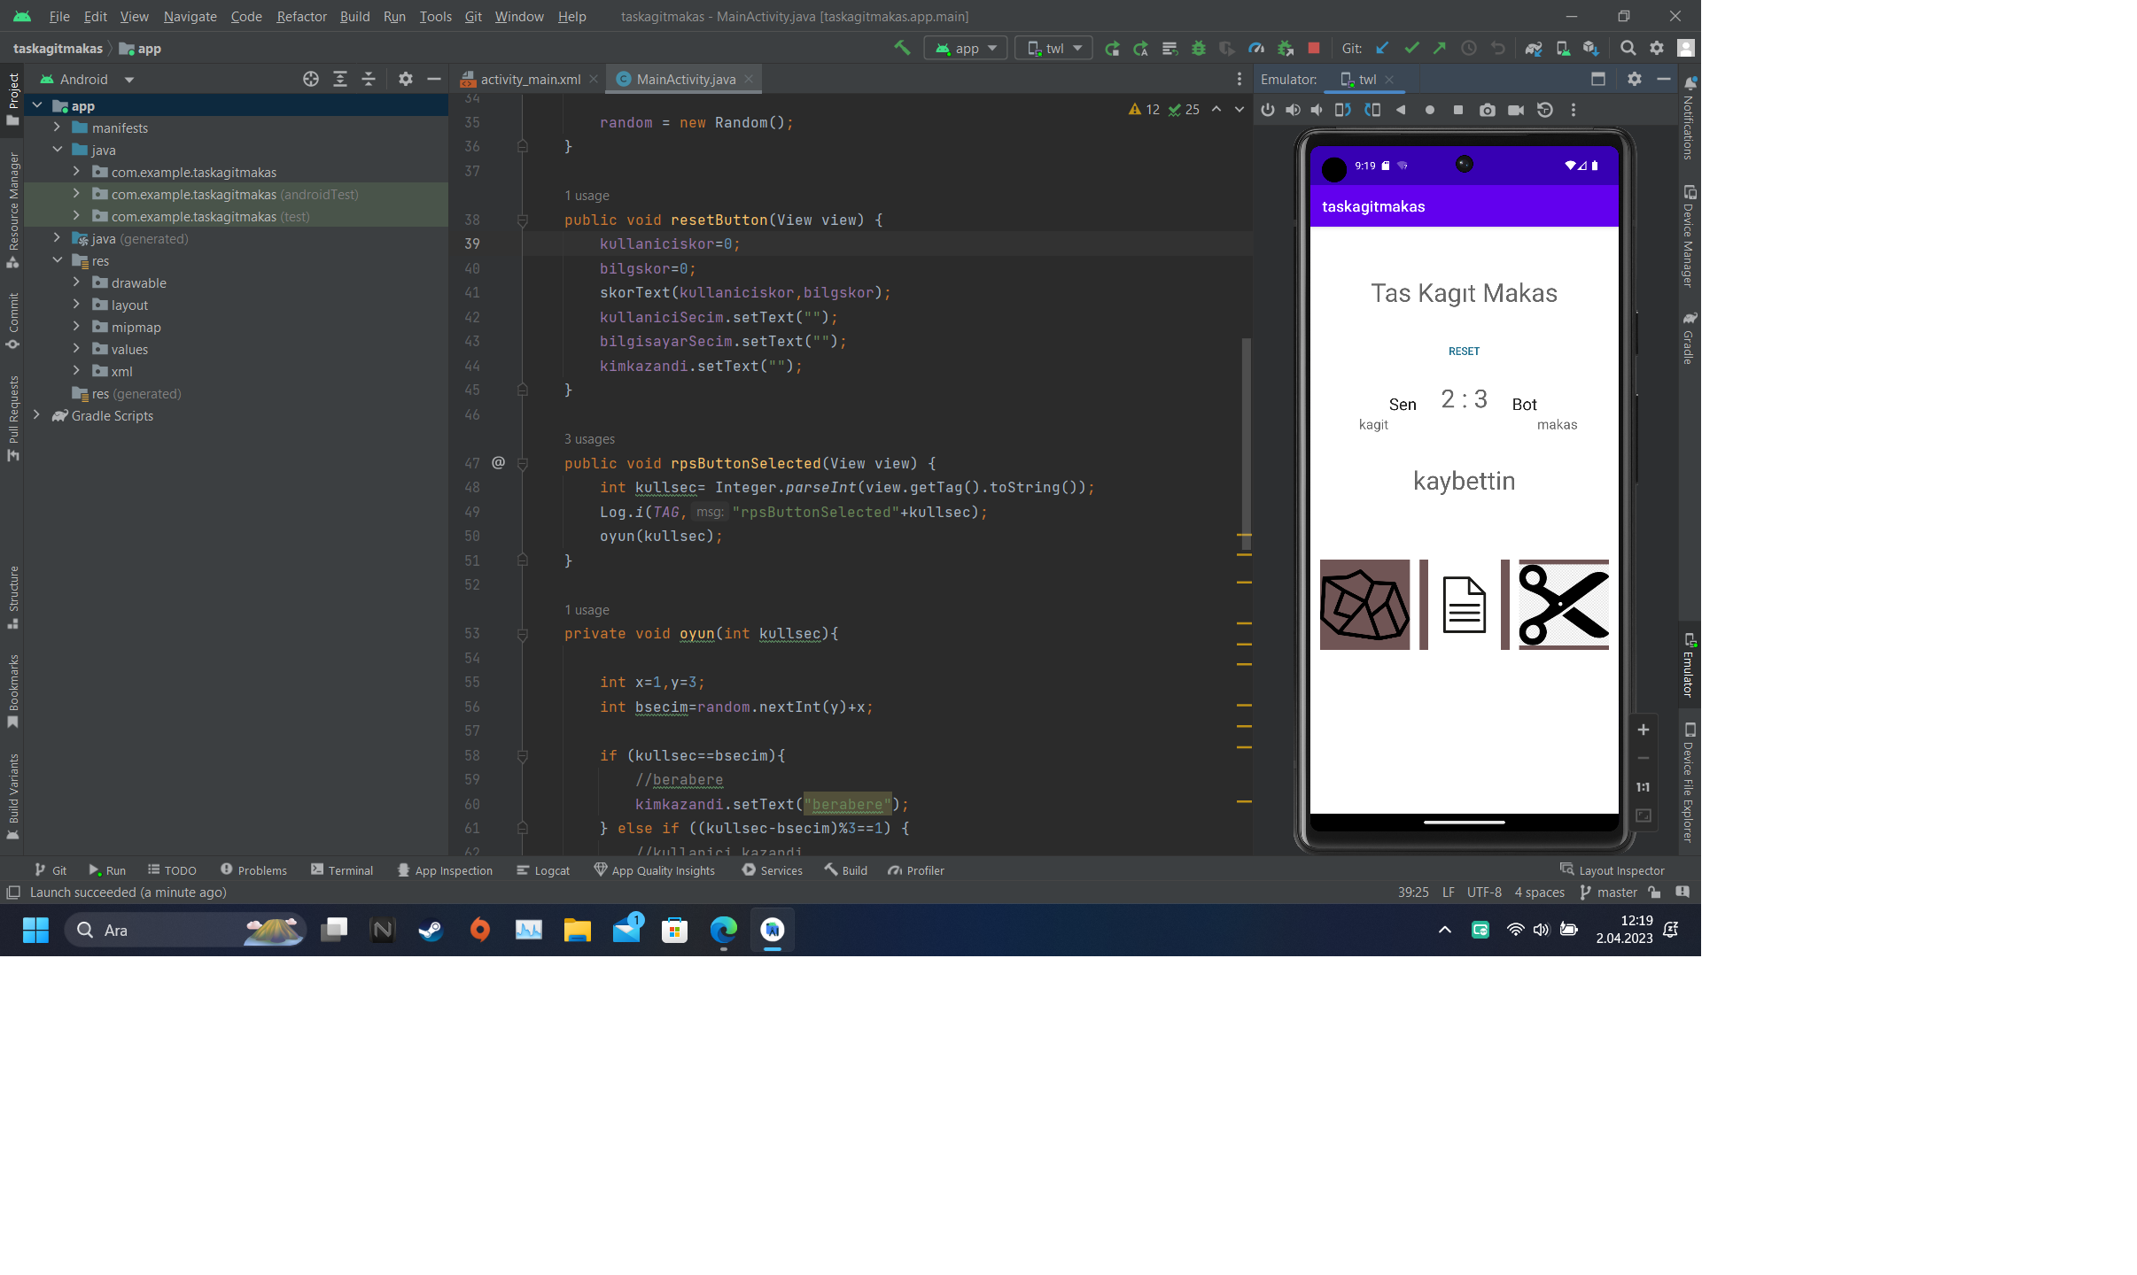
Task: Open the Refactor menu
Action: click(301, 16)
